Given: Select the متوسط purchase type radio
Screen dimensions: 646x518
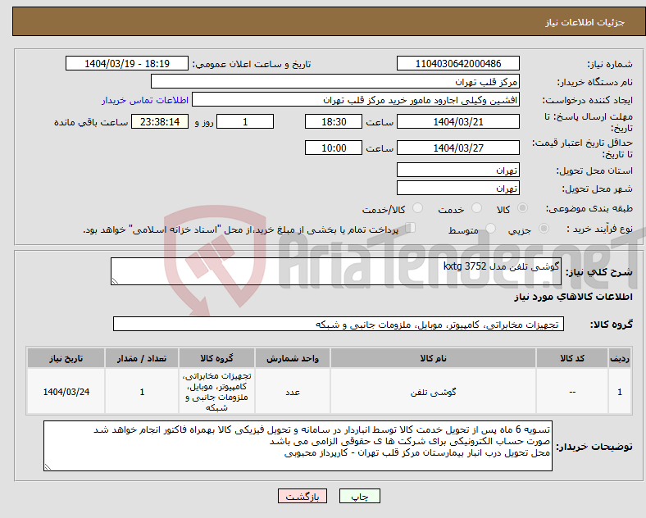Looking at the screenshot, I should click(491, 229).
